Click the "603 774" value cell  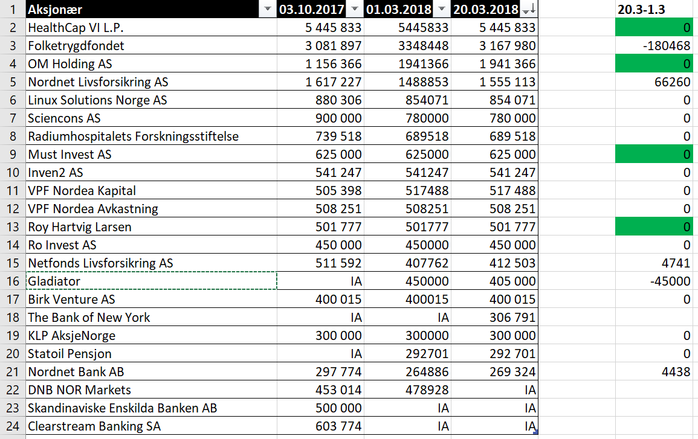(x=320, y=426)
